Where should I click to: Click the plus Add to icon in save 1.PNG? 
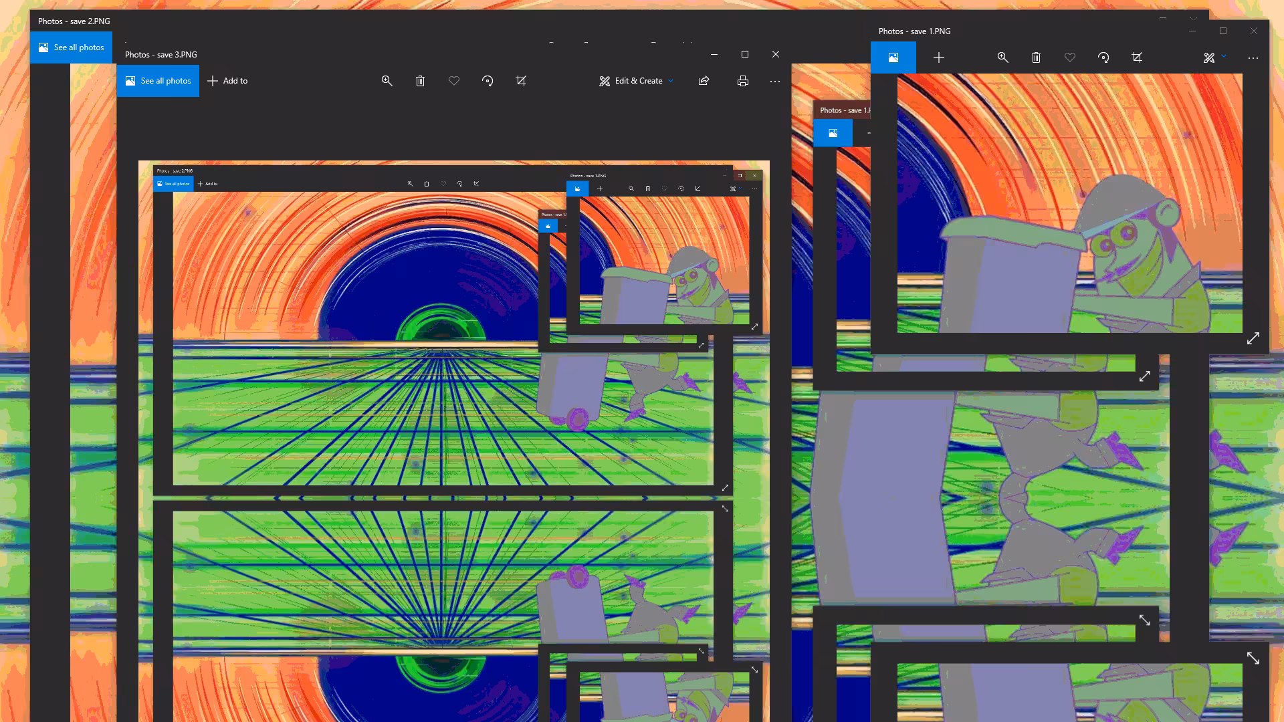pyautogui.click(x=939, y=57)
